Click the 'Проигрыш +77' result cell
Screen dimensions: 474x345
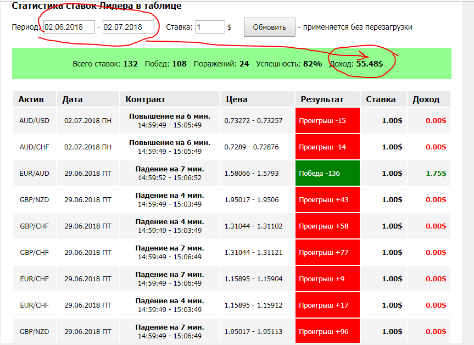click(328, 252)
